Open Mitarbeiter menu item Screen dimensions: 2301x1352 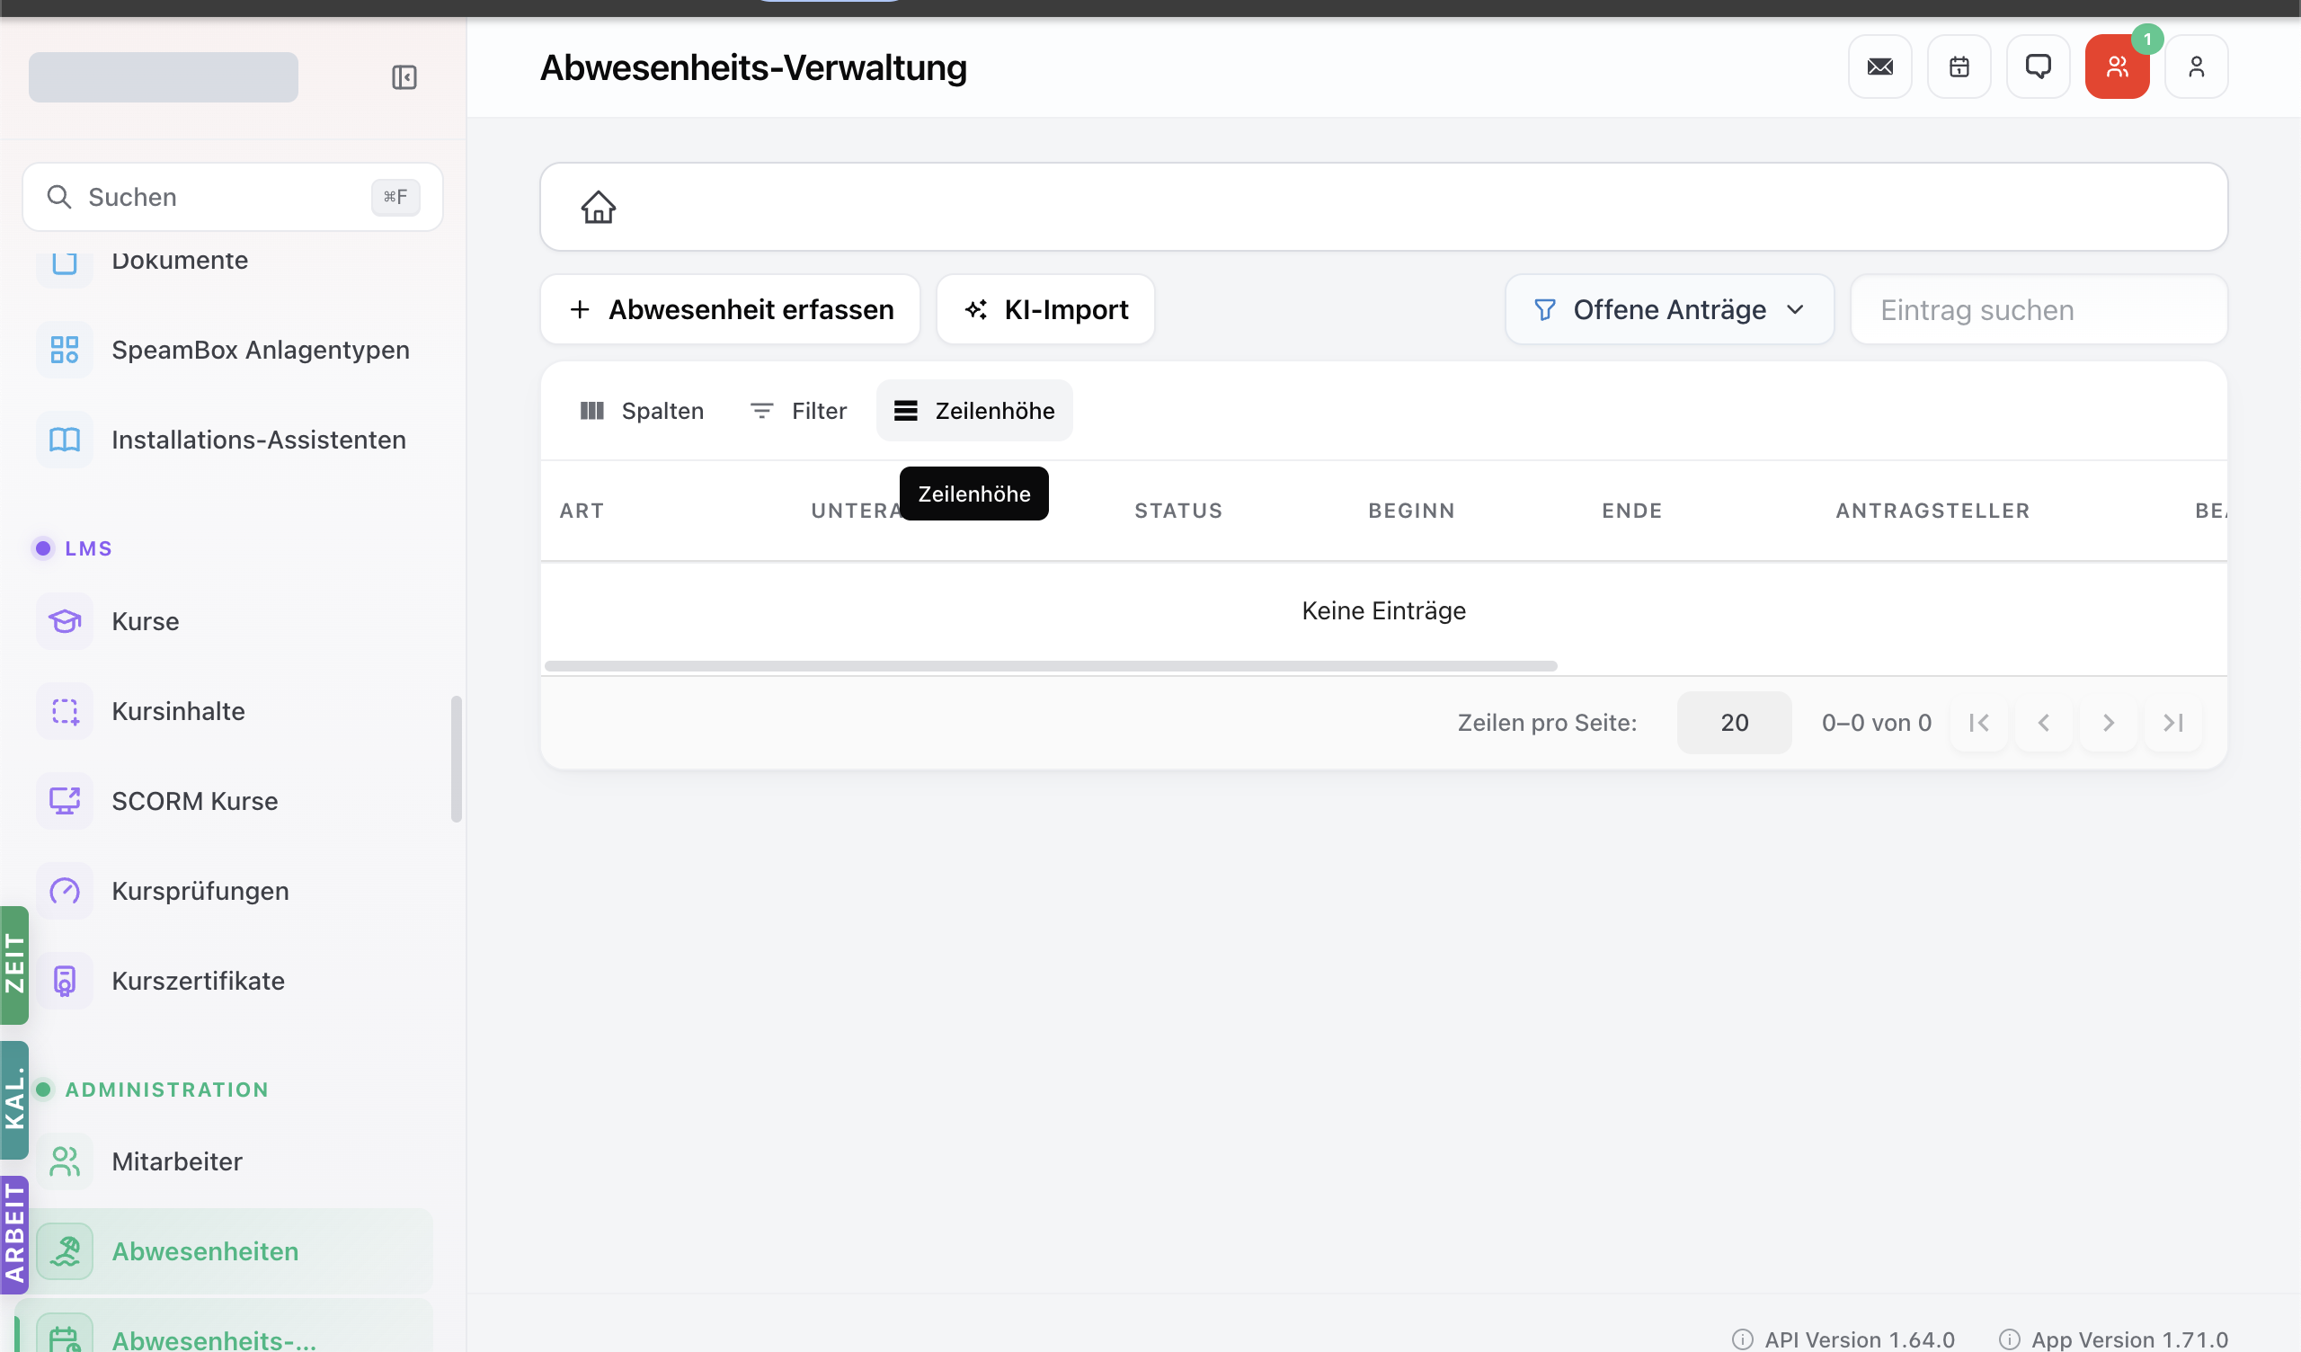[233, 1161]
